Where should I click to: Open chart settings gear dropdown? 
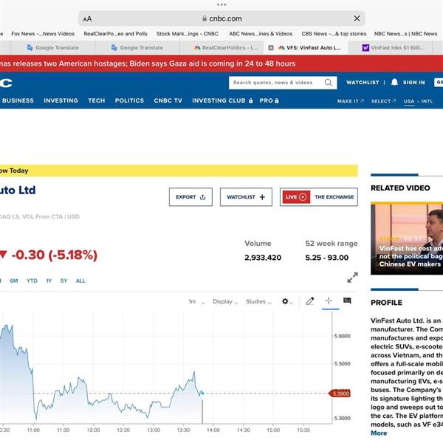(x=287, y=301)
